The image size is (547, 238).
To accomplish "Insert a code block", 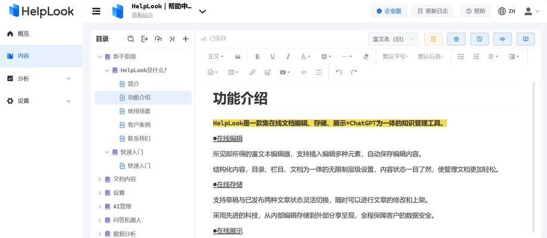I will 304,72.
